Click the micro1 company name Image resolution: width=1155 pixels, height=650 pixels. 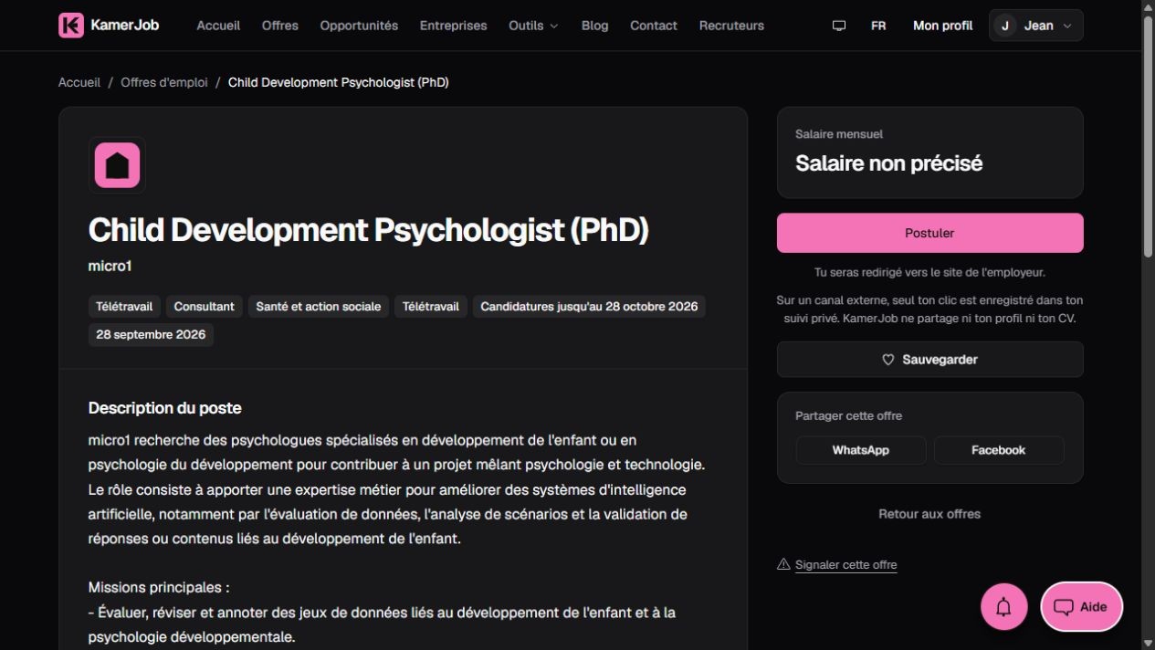110,266
